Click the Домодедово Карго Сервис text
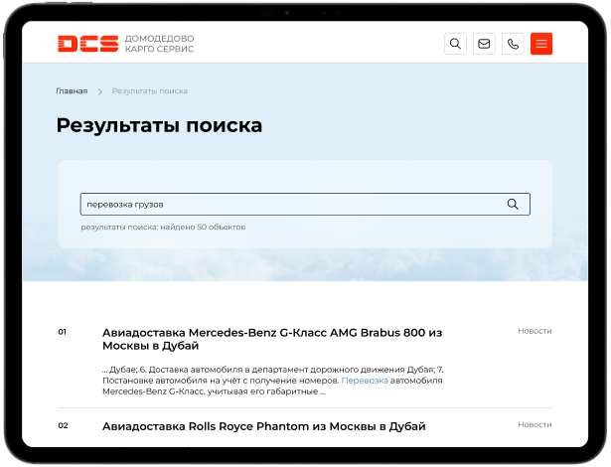 click(159, 44)
